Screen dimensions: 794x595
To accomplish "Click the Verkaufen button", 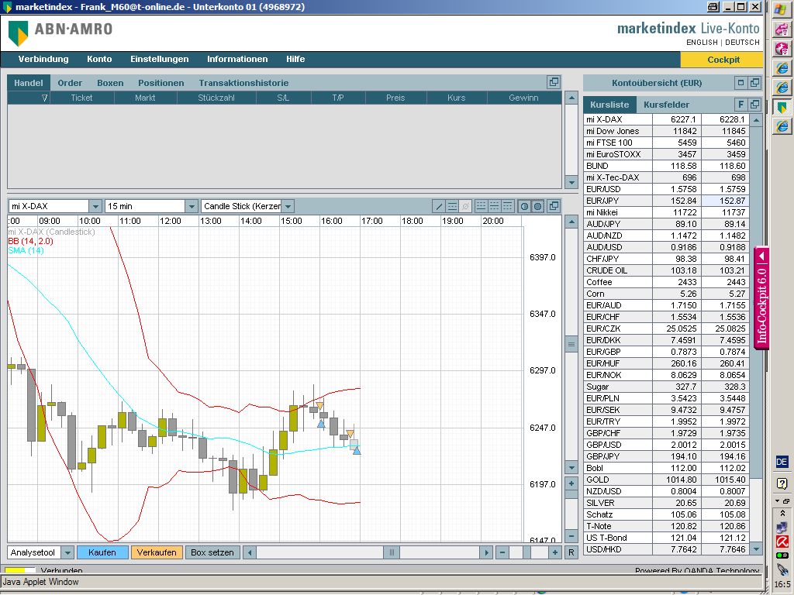I will click(x=157, y=552).
